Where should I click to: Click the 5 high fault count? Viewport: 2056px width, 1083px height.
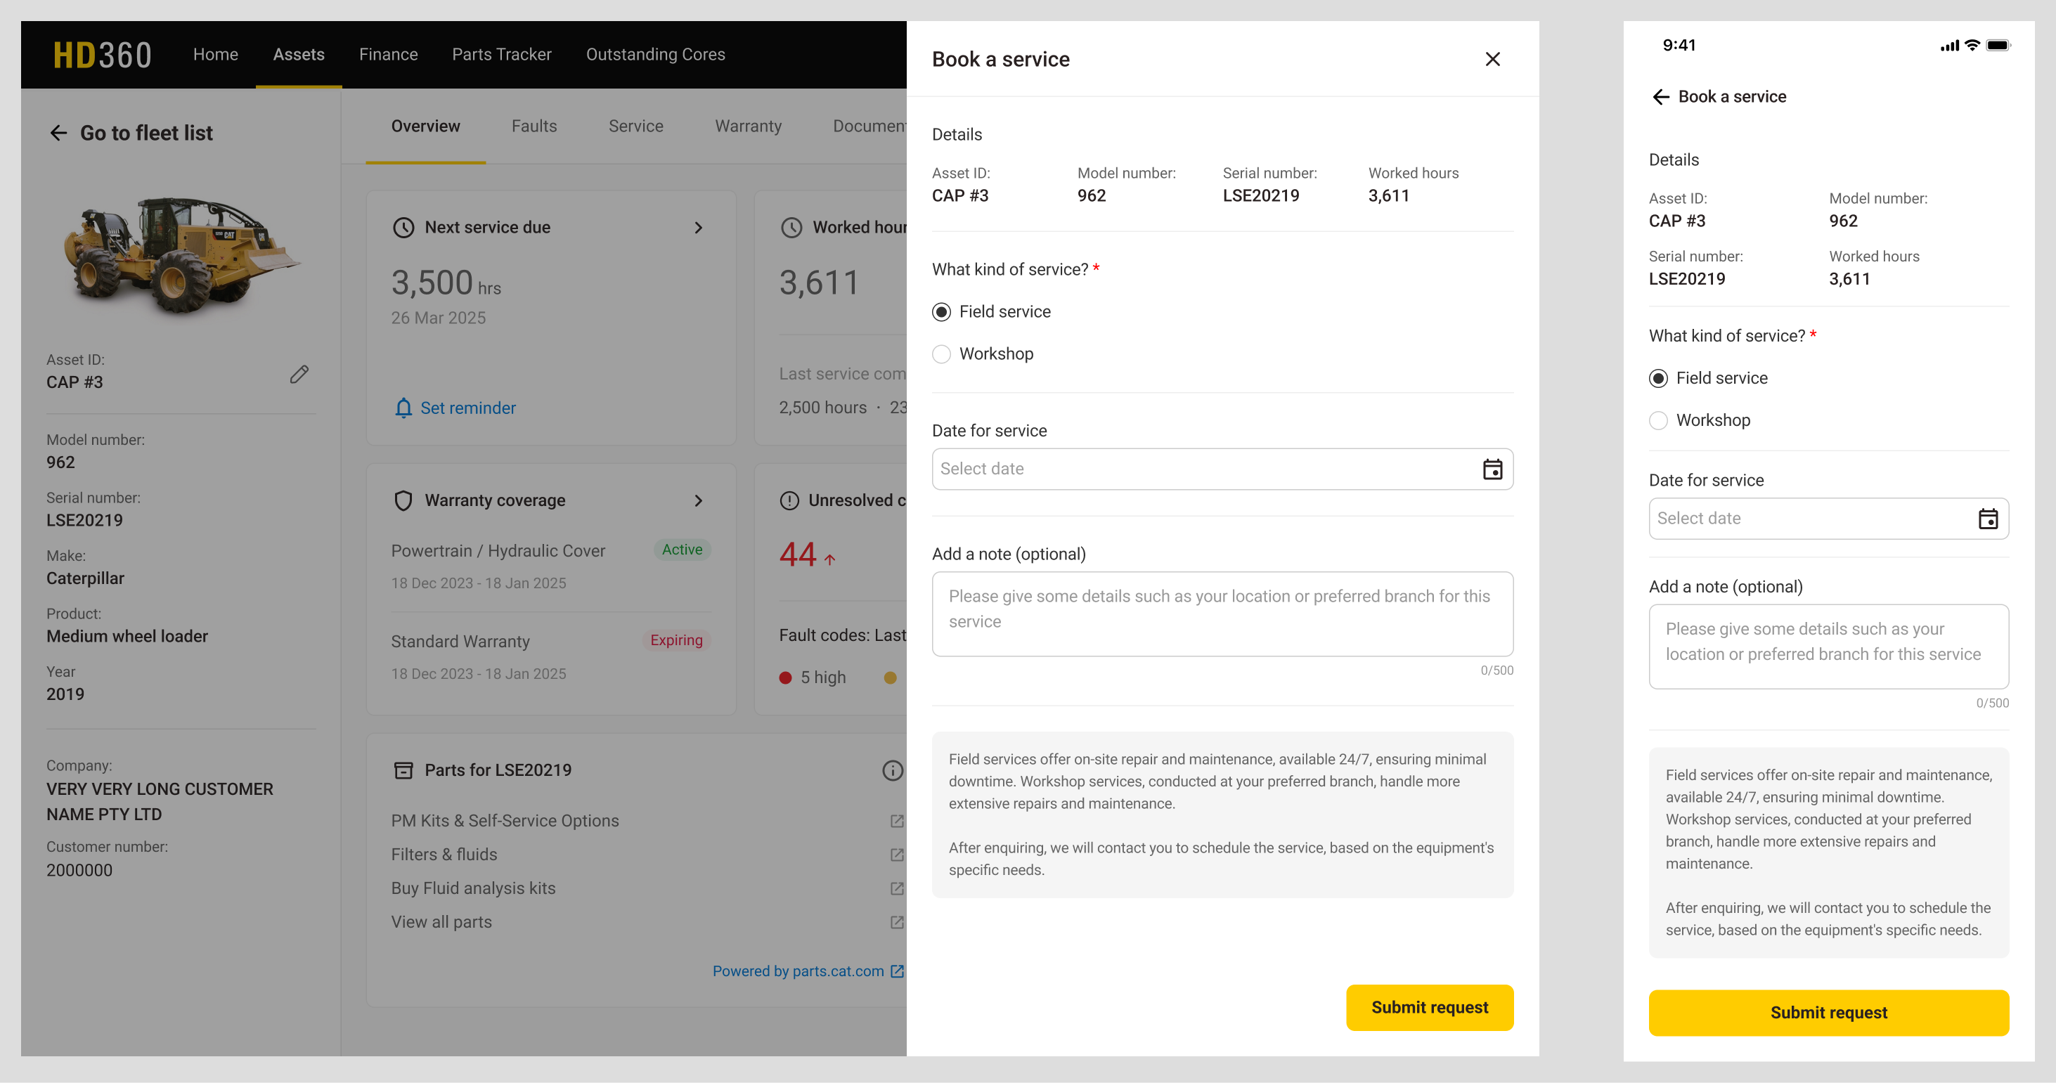click(823, 677)
